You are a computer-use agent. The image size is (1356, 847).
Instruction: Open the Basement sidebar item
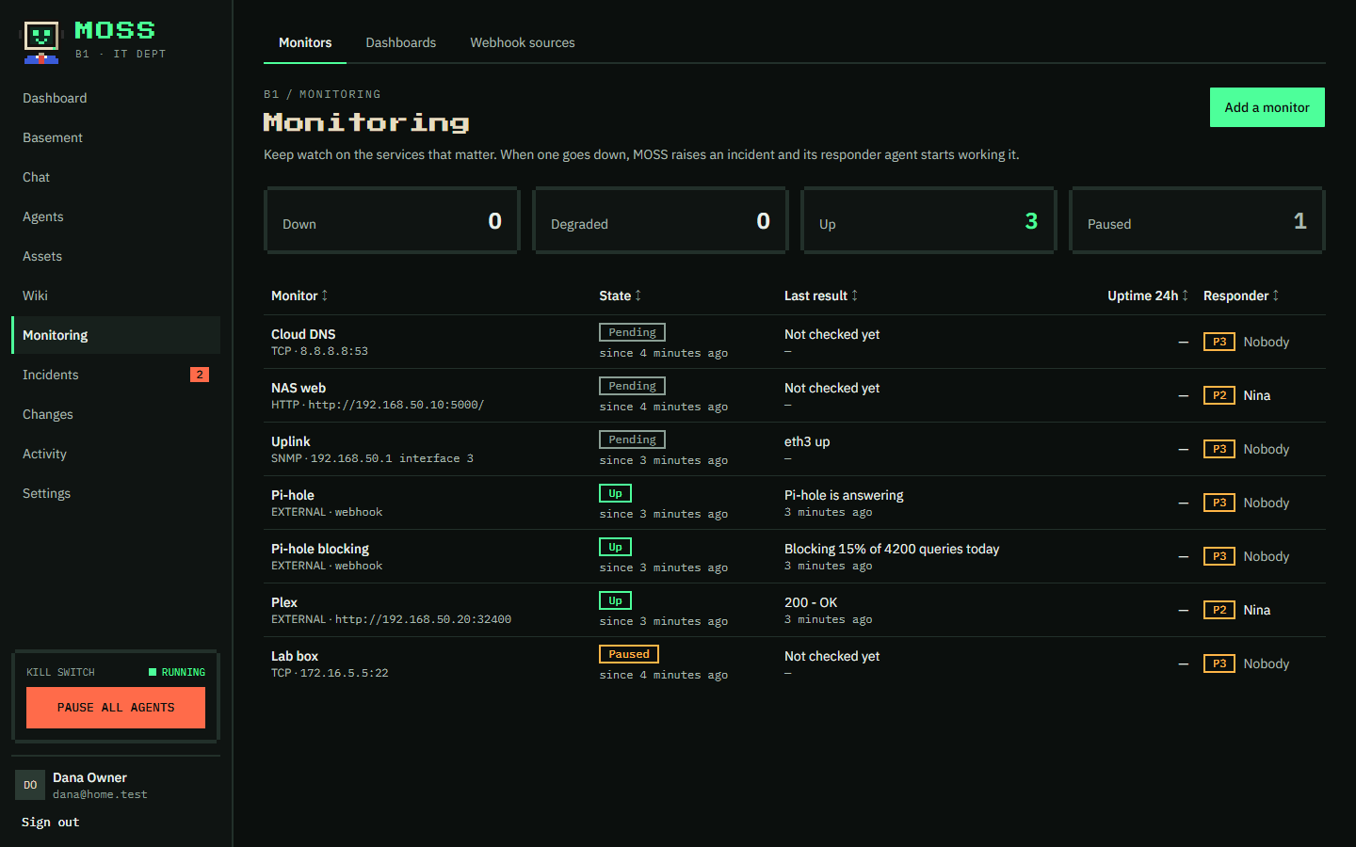tap(116, 137)
